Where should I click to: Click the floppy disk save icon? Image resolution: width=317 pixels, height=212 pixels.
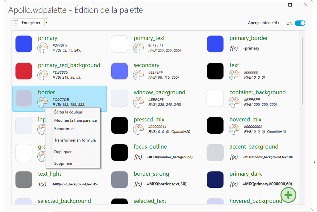tap(16, 23)
